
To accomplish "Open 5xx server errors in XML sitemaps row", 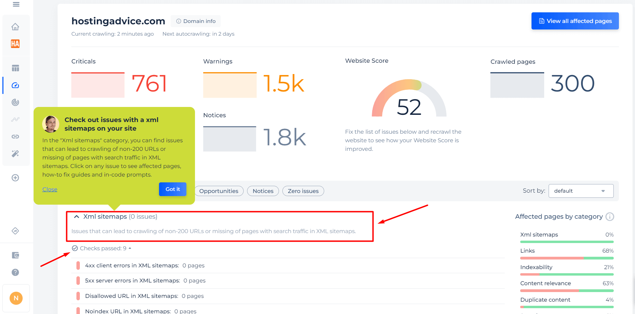I will 288,280.
